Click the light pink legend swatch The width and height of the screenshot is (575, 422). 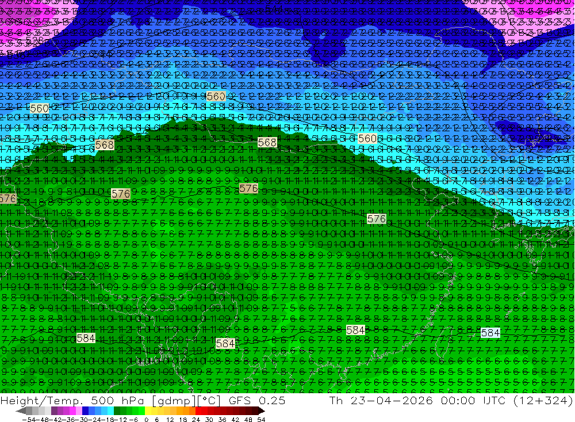(79, 411)
